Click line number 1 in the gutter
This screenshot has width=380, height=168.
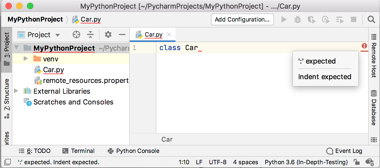[x=134, y=48]
